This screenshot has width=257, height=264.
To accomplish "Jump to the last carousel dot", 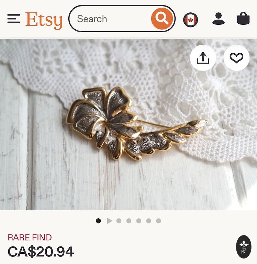I will tap(158, 221).
